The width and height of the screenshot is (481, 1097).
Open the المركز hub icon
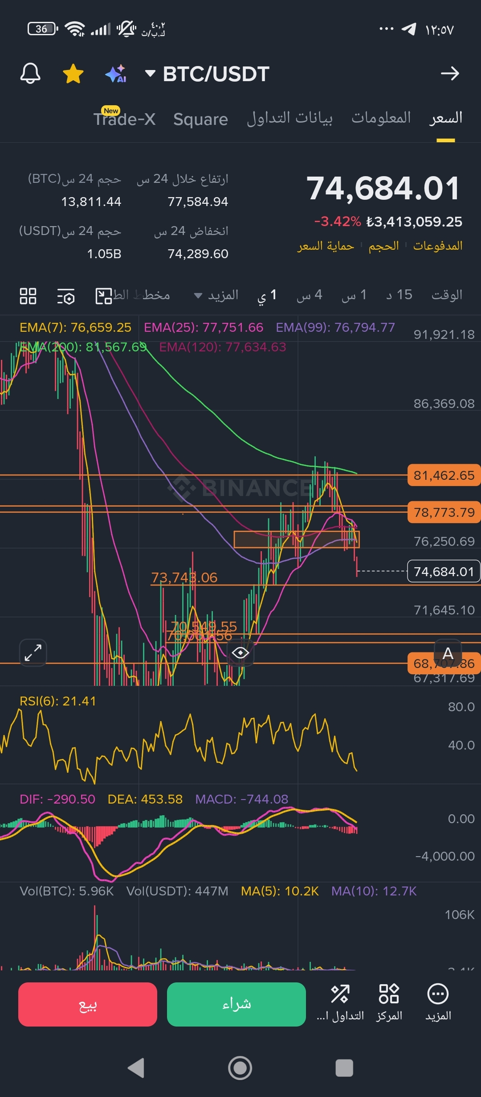point(389,1003)
